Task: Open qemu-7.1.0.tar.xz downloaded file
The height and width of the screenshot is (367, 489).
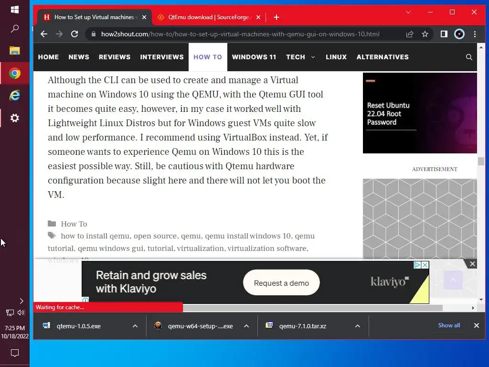Action: coord(302,326)
